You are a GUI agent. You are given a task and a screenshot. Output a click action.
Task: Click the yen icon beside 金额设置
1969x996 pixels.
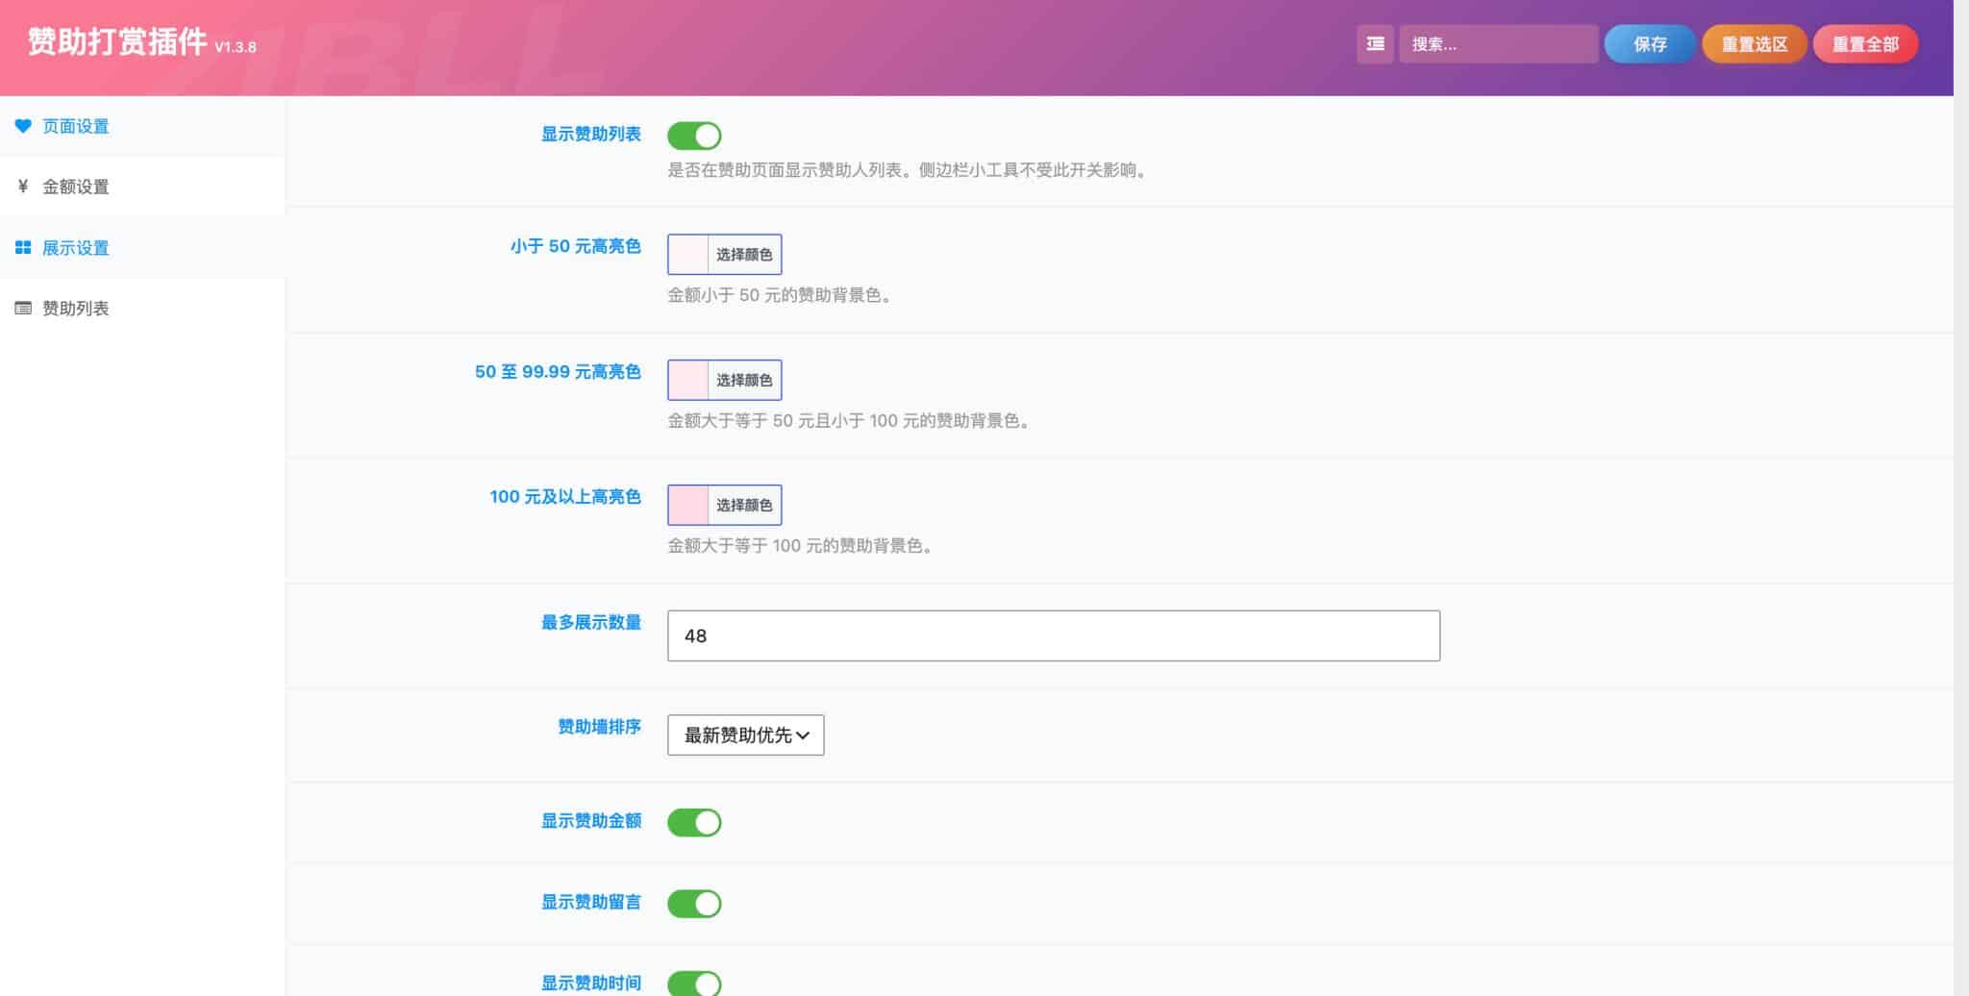[23, 187]
